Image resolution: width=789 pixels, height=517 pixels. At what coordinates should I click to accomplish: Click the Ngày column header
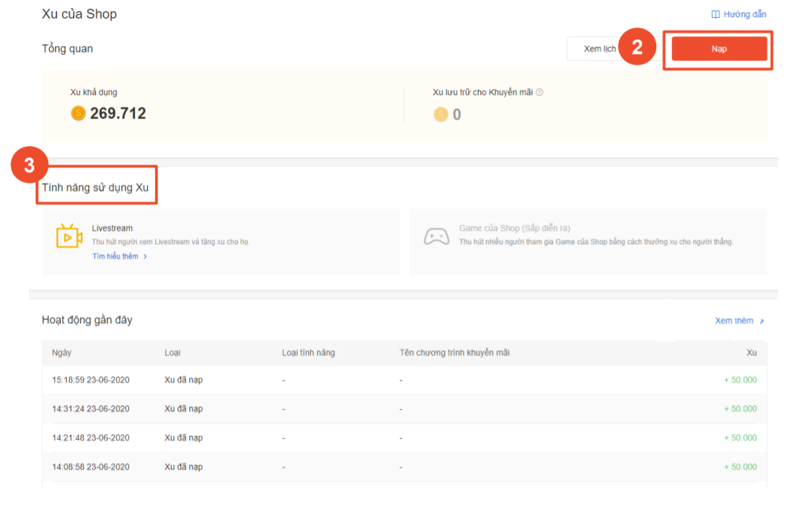tap(62, 352)
